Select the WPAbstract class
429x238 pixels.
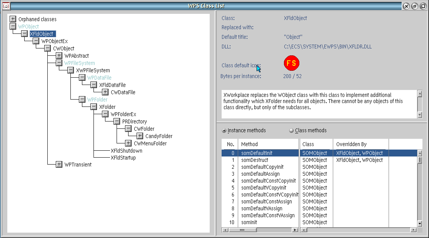click(77, 56)
